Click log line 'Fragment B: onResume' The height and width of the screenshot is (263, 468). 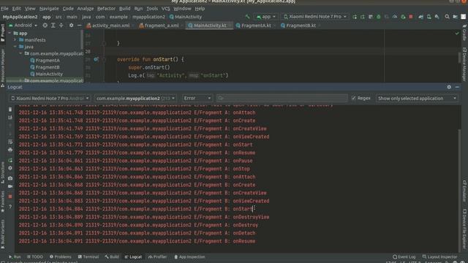point(137,241)
